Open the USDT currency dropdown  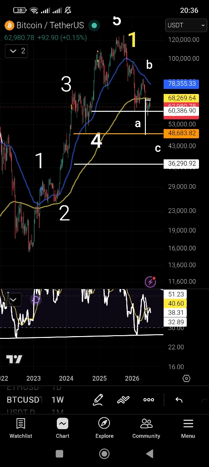186,26
